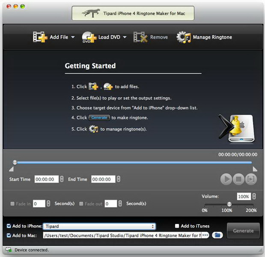Click the 200% volume label
Viewport: 265px width, 257px height.
(x=251, y=210)
